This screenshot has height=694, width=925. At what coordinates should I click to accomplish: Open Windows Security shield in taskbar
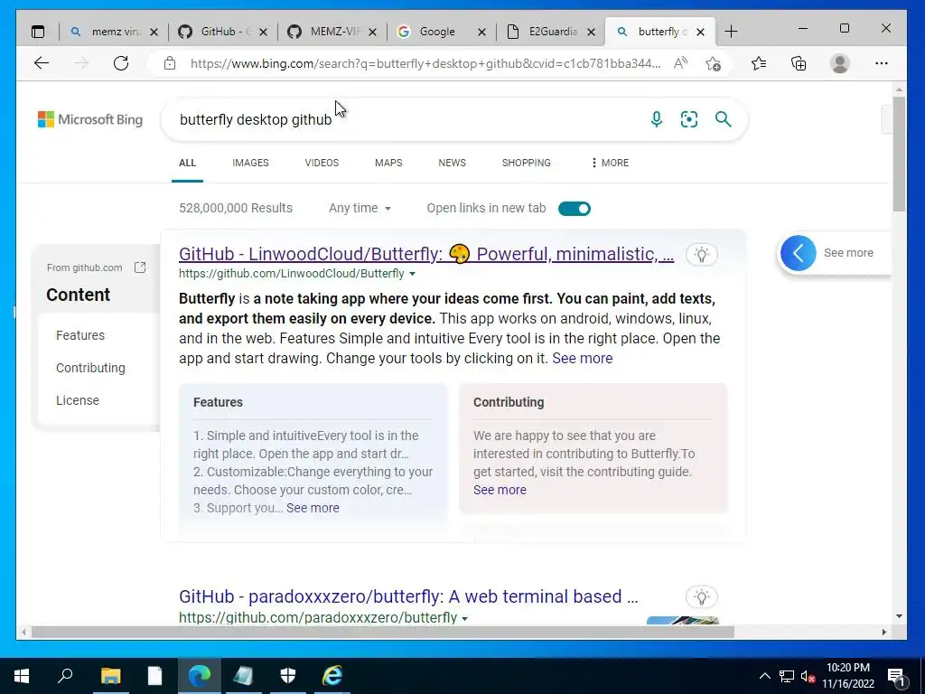coord(288,676)
